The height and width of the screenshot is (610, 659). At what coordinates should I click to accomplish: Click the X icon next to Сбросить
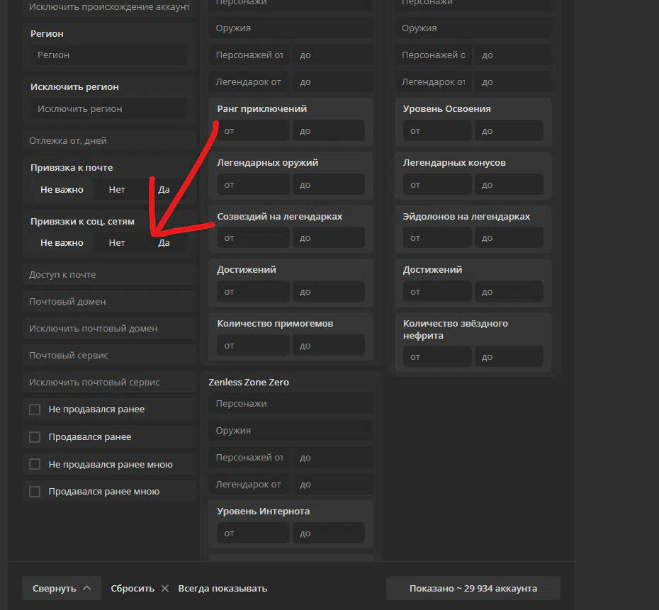pyautogui.click(x=165, y=589)
